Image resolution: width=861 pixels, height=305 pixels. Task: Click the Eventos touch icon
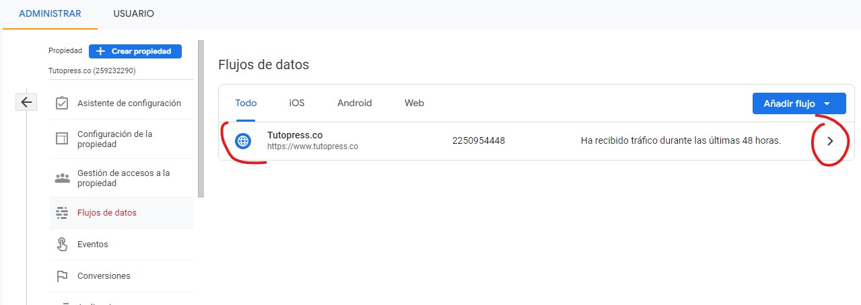pyautogui.click(x=62, y=245)
